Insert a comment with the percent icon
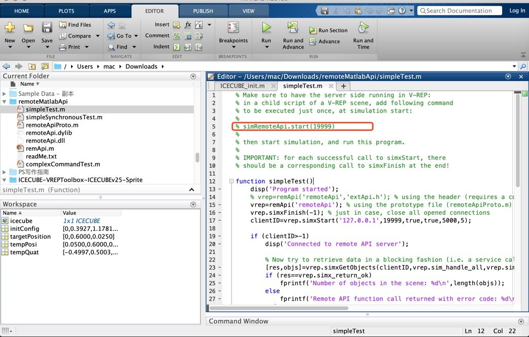 point(176,36)
